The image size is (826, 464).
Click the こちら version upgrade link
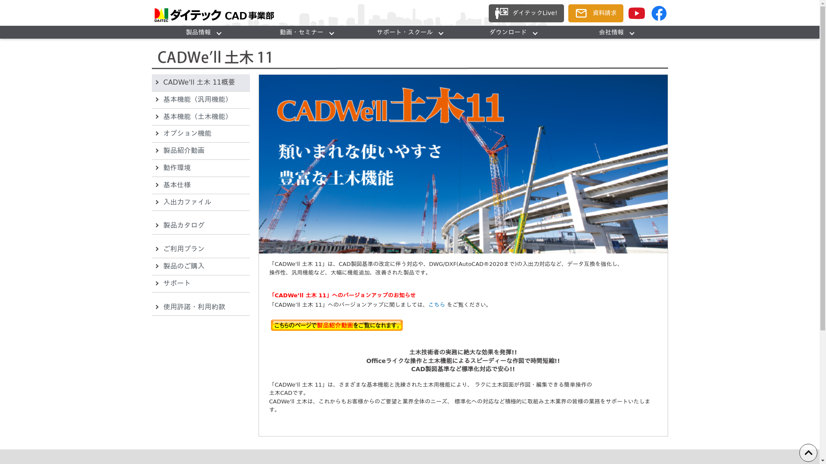[x=436, y=305]
